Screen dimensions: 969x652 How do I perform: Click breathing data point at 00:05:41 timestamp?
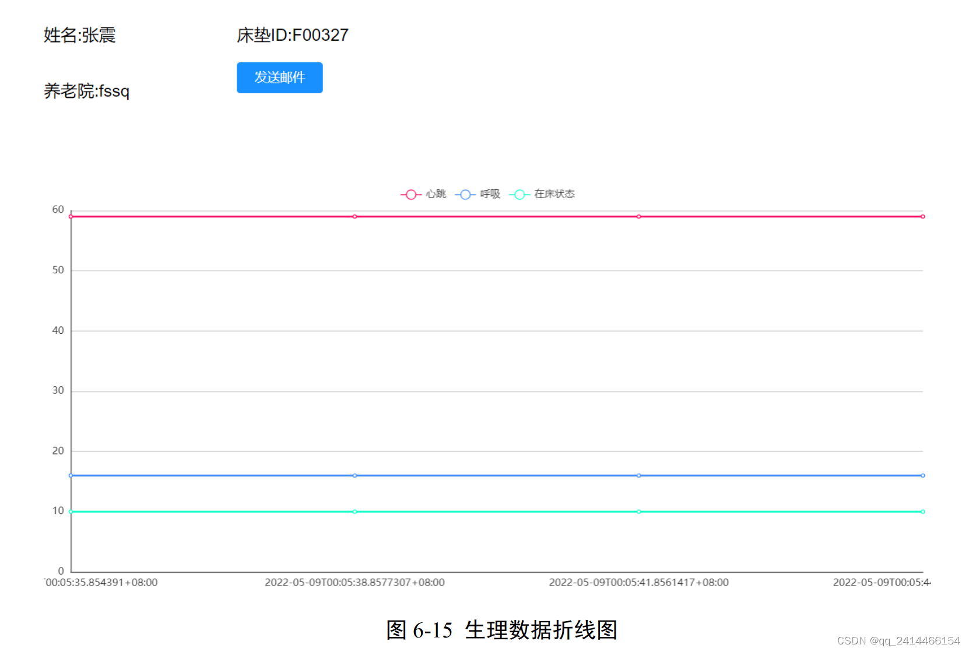click(x=638, y=475)
